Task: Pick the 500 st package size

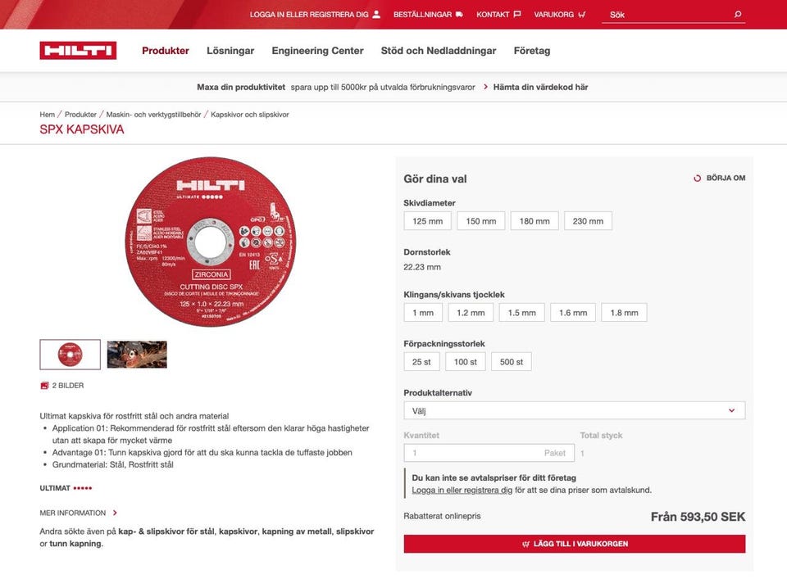Action: click(x=512, y=362)
